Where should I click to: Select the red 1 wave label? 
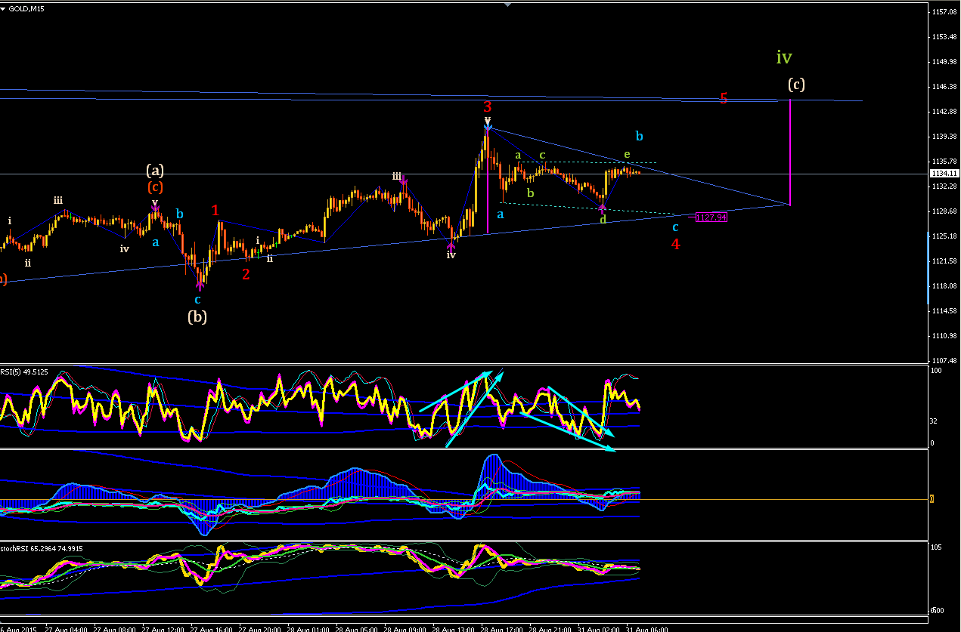[x=215, y=210]
